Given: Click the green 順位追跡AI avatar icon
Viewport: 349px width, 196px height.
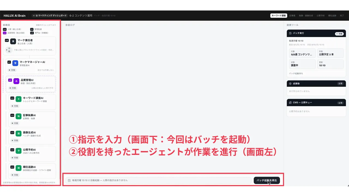Looking at the screenshot, I should [x=19, y=168].
